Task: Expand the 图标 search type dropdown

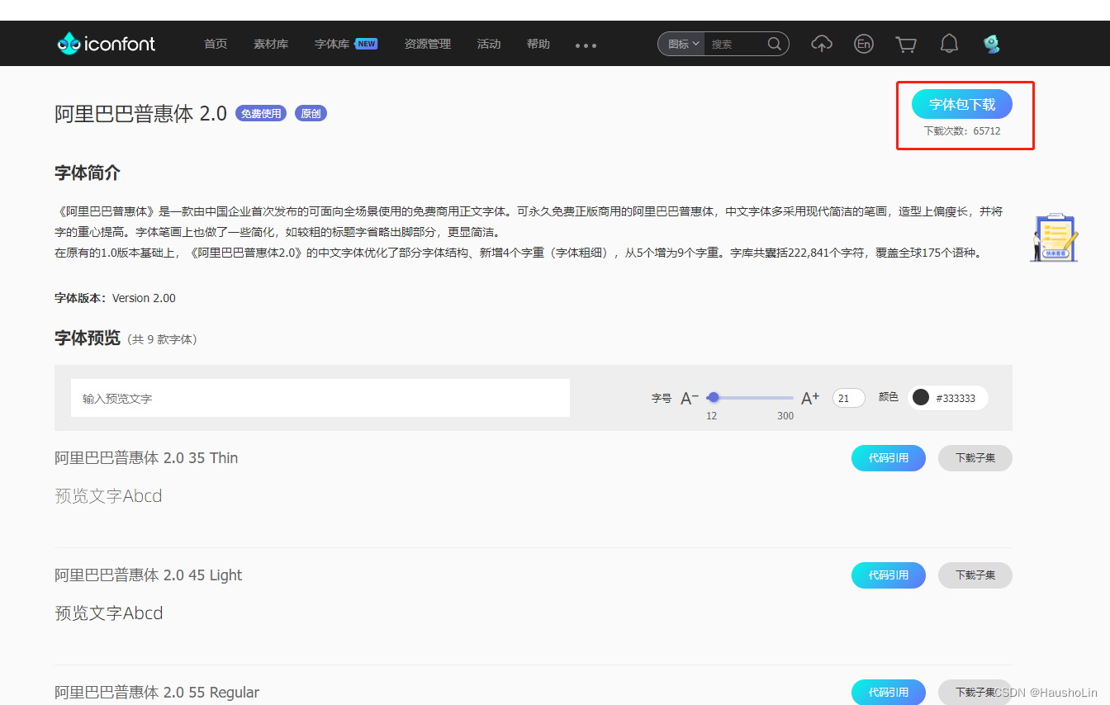Action: click(x=682, y=44)
